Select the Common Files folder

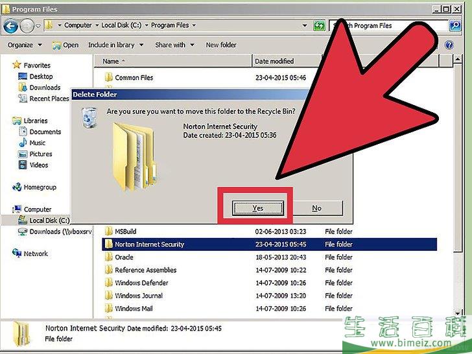(x=134, y=78)
